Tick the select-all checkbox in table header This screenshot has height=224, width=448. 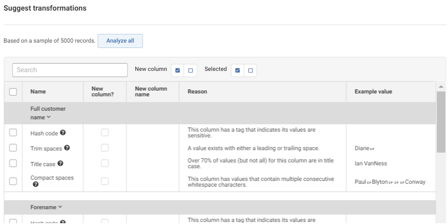tap(13, 92)
